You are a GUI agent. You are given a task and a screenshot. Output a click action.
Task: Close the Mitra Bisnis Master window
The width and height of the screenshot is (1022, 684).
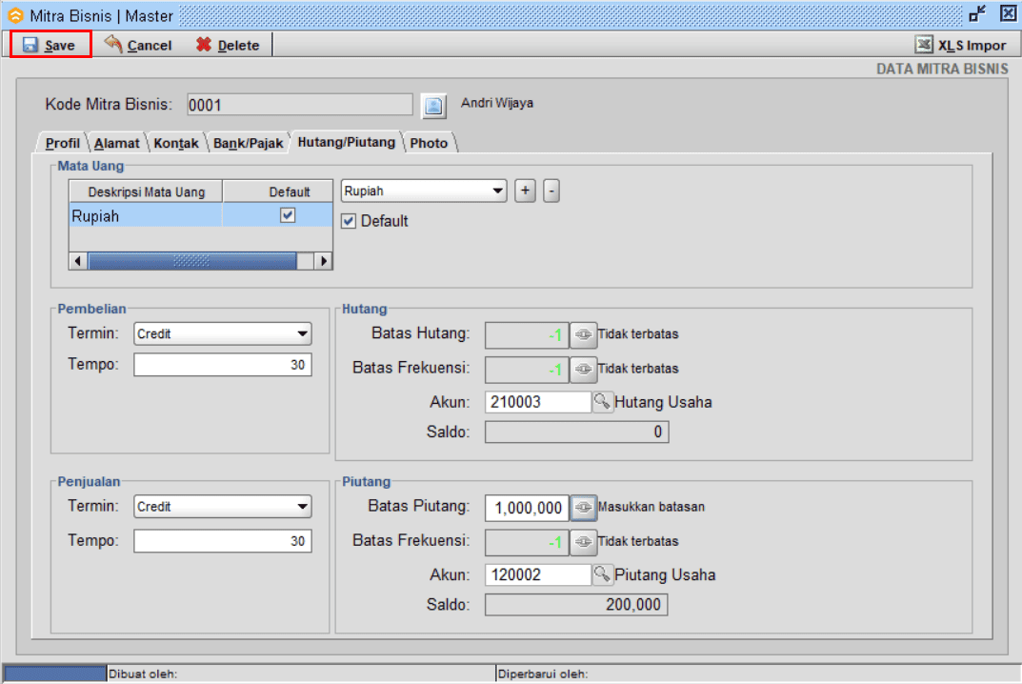click(1009, 13)
